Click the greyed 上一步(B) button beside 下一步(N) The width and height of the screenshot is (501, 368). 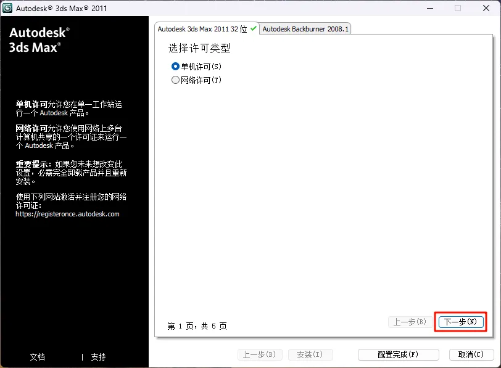tap(410, 322)
